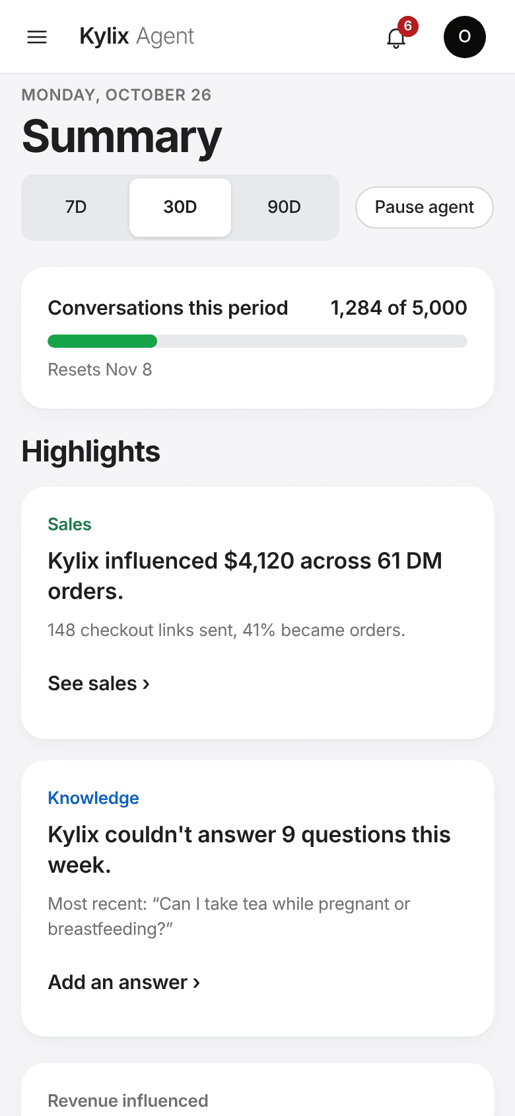Select the Sales category label
The width and height of the screenshot is (515, 1116).
pyautogui.click(x=69, y=524)
